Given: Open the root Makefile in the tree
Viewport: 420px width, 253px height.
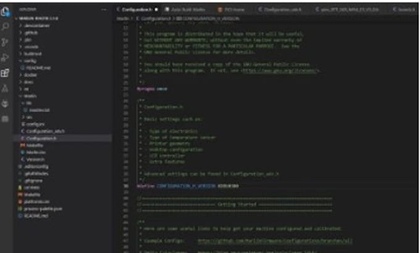Looking at the screenshot, I should [32, 195].
